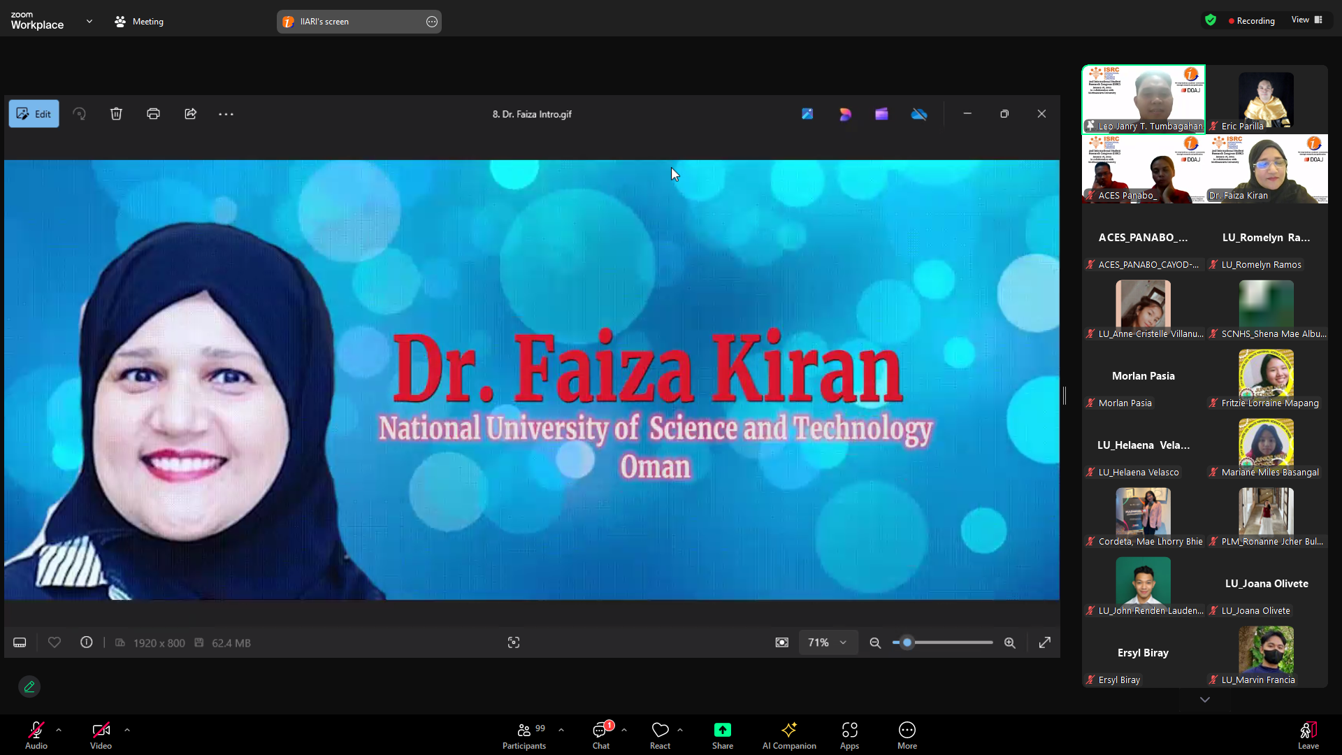Viewport: 1342px width, 755px height.
Task: Click the zoom level slider handle
Action: click(907, 642)
